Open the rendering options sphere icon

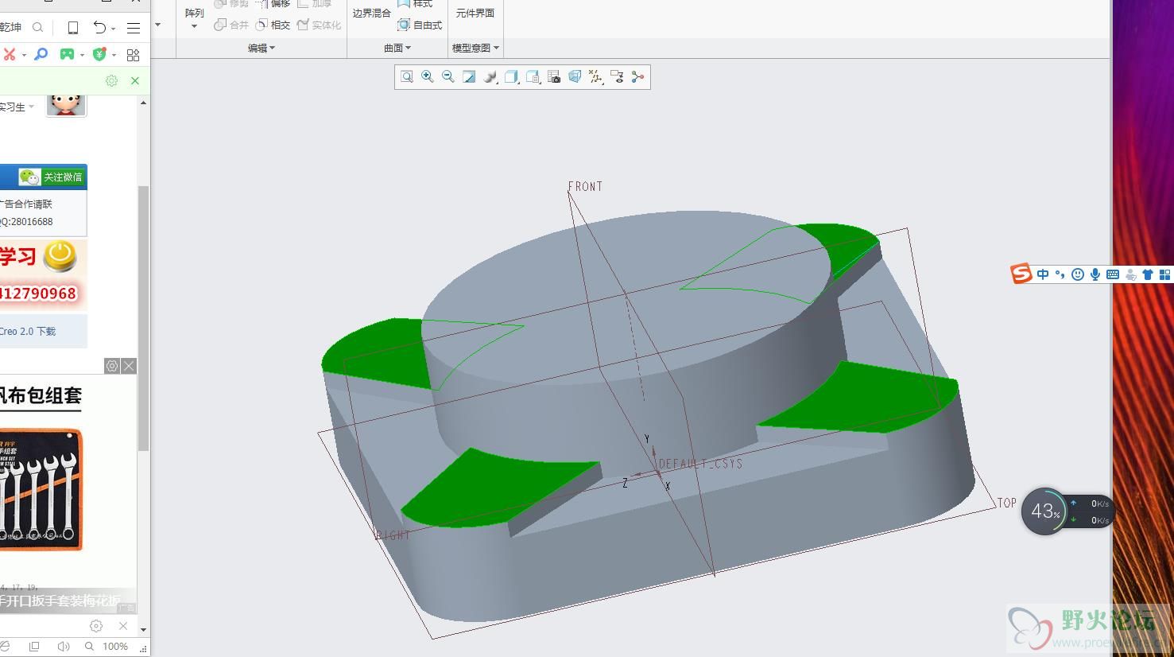(490, 77)
